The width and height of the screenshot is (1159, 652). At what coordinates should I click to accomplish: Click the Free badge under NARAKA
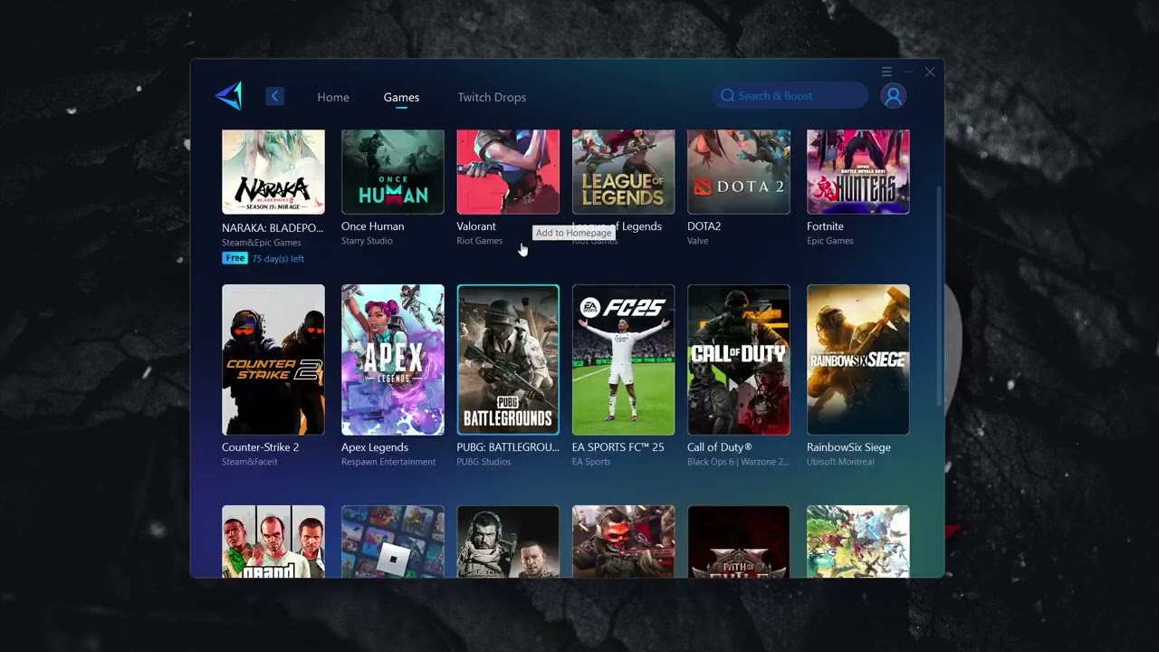pyautogui.click(x=235, y=258)
